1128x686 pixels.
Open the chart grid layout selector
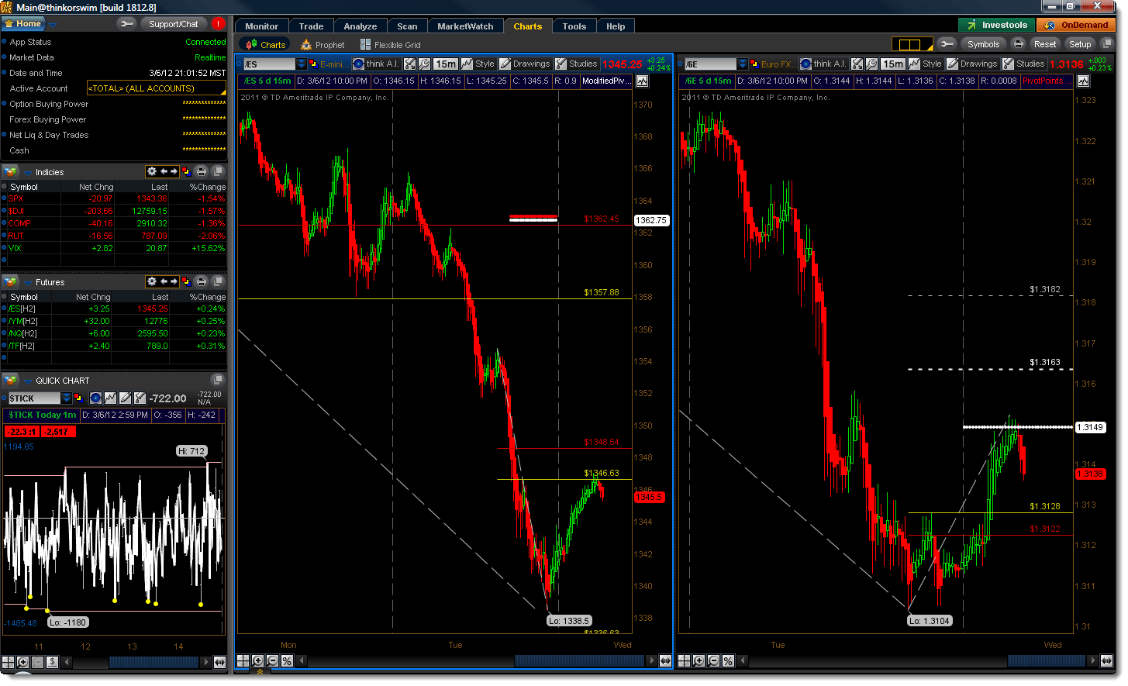point(912,44)
